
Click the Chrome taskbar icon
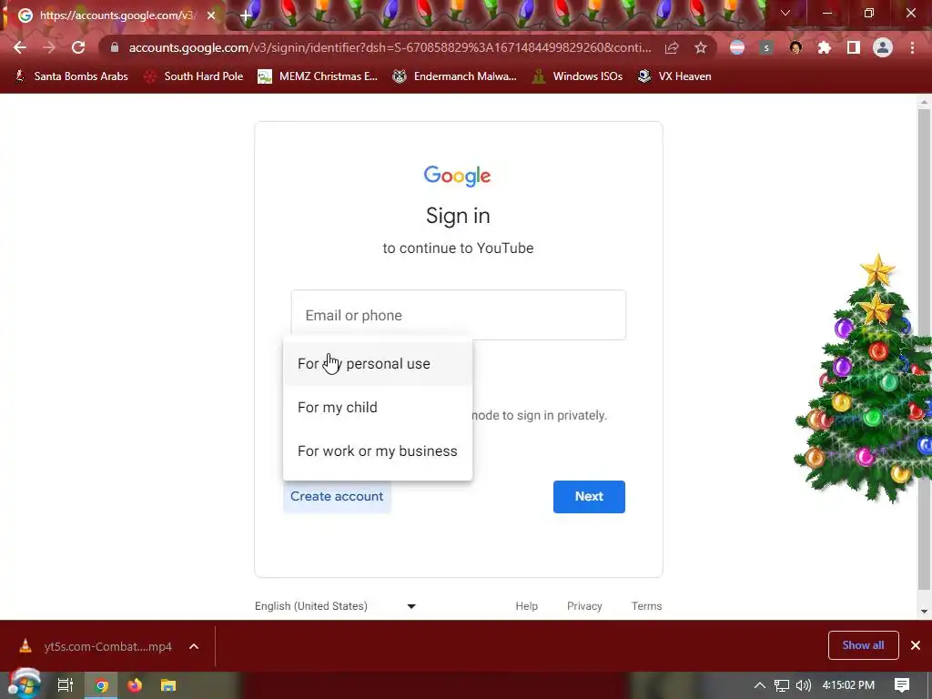102,685
